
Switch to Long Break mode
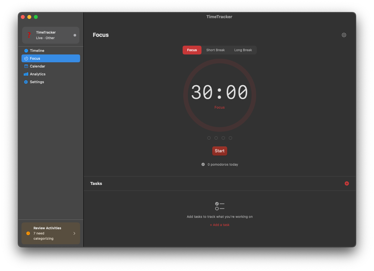243,50
